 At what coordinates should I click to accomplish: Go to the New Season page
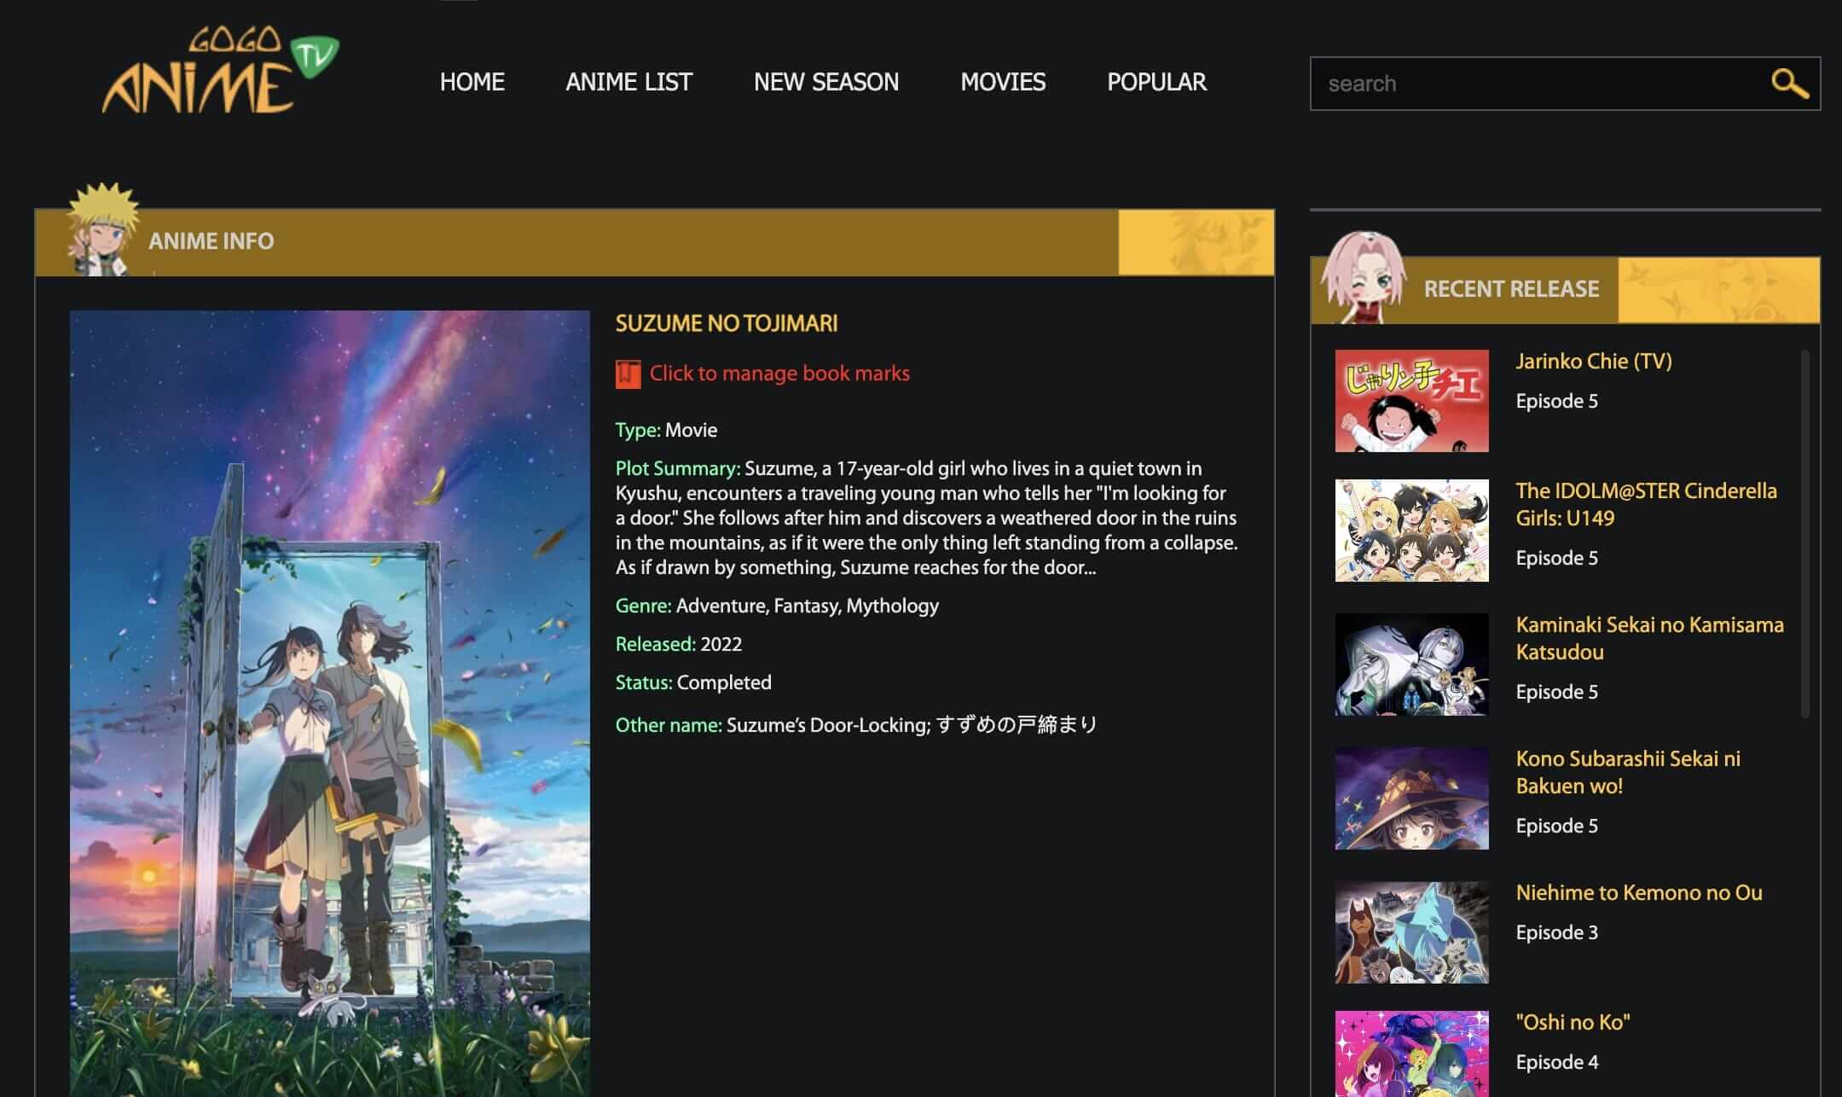[x=825, y=82]
